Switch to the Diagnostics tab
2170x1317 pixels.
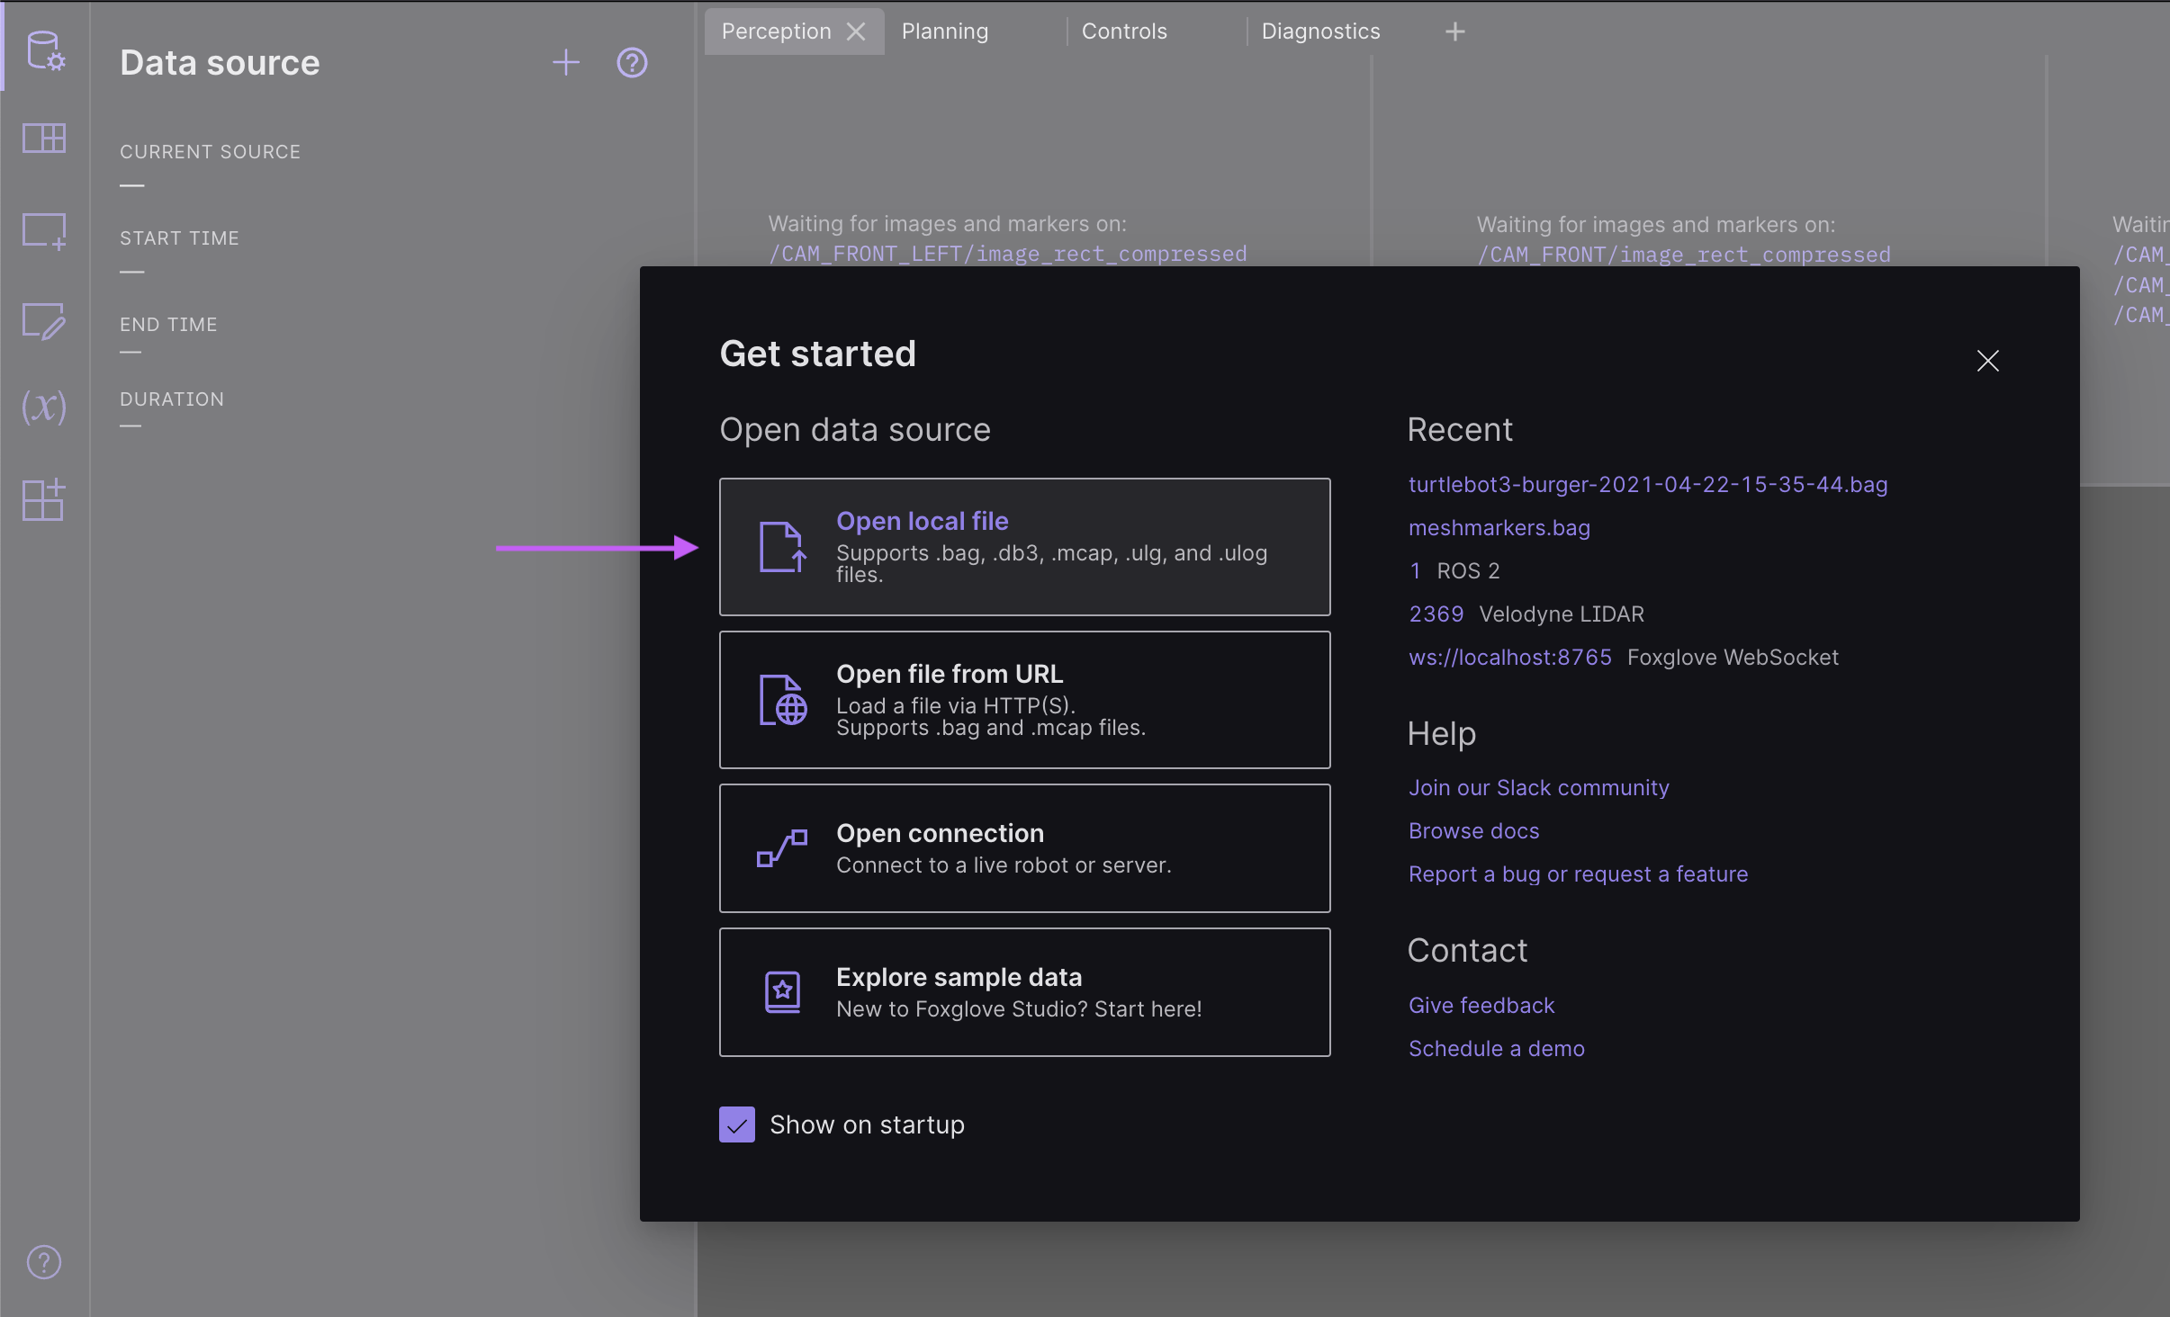pos(1320,31)
